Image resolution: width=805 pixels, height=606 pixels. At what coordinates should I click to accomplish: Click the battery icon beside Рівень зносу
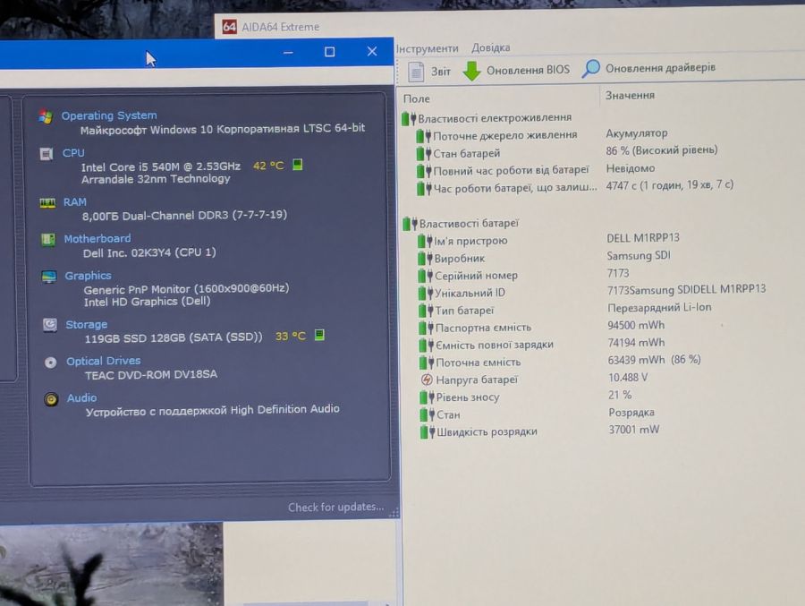428,397
